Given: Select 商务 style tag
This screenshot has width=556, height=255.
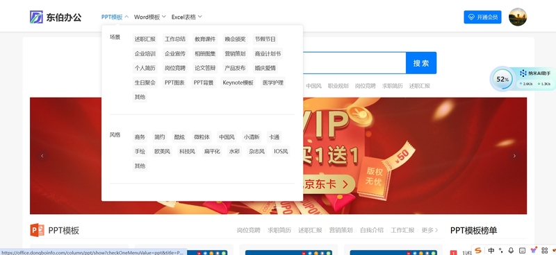Looking at the screenshot, I should [140, 137].
